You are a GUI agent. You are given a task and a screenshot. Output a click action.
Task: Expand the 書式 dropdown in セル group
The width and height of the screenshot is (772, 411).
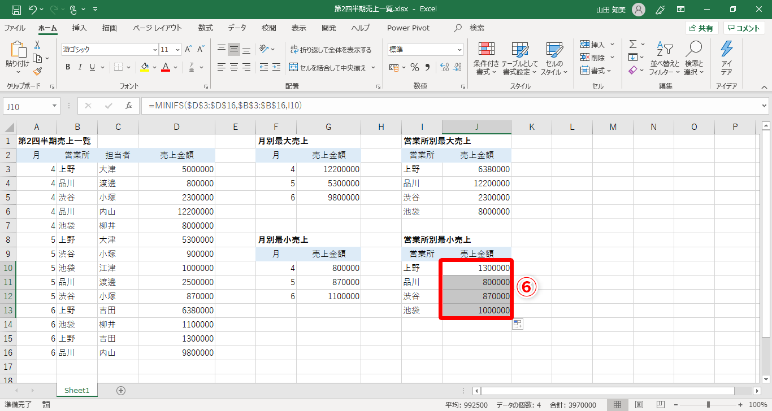[x=609, y=71]
